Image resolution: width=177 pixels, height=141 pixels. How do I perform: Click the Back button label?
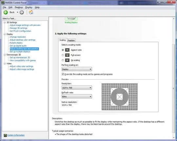(12, 12)
